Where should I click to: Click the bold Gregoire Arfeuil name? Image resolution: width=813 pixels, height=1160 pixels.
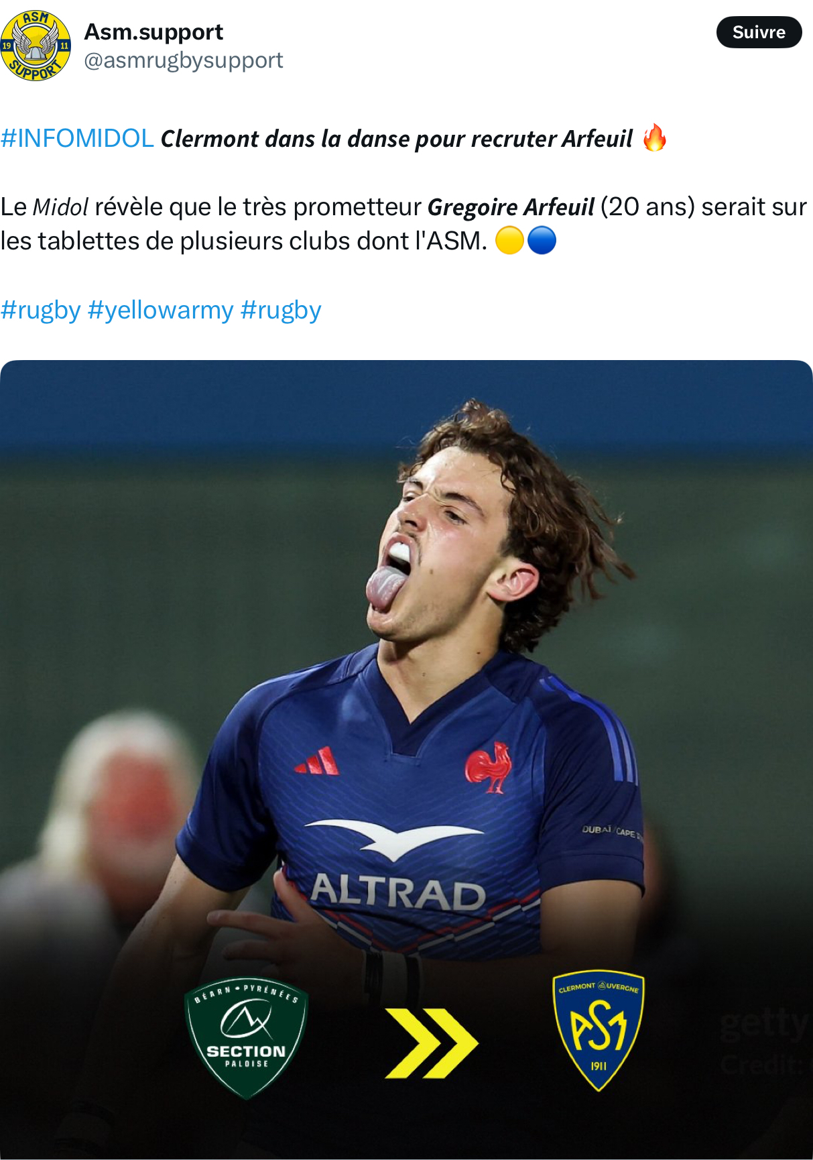511,207
